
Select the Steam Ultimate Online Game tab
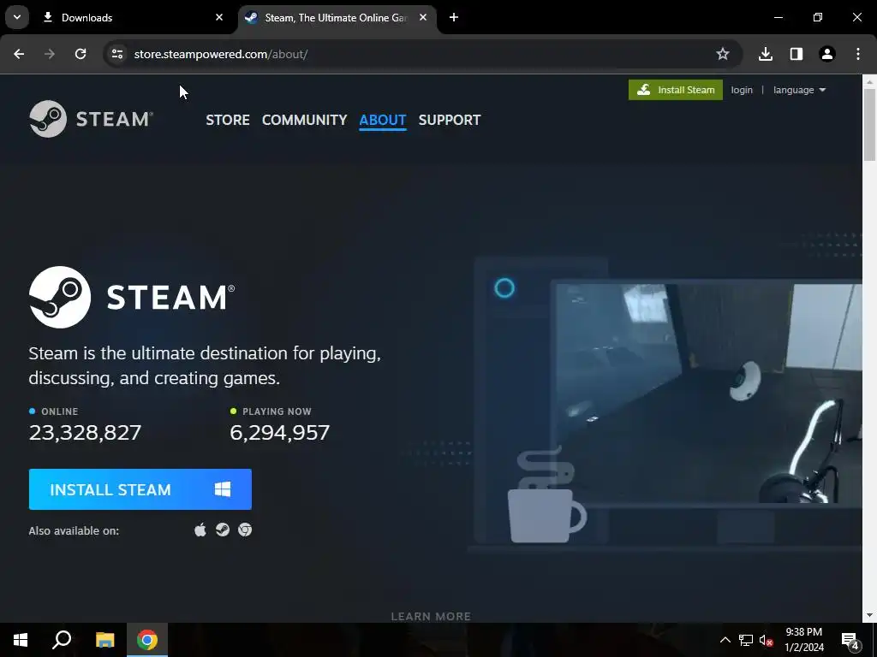(x=337, y=18)
